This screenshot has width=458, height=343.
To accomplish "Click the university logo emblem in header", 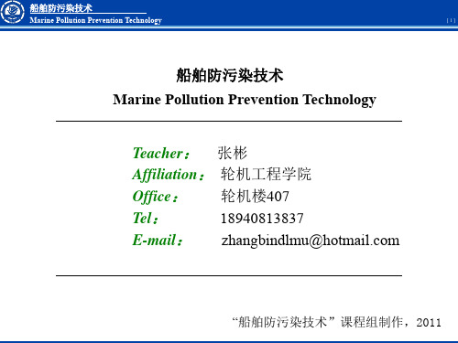I will tap(12, 12).
